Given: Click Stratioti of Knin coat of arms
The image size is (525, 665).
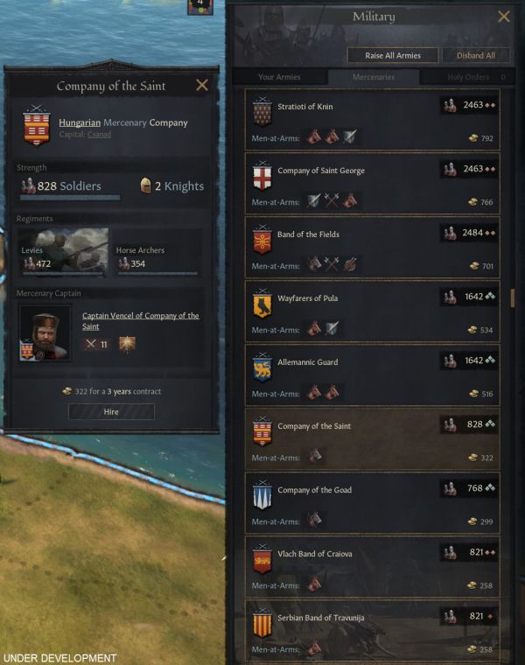Looking at the screenshot, I should (x=262, y=112).
